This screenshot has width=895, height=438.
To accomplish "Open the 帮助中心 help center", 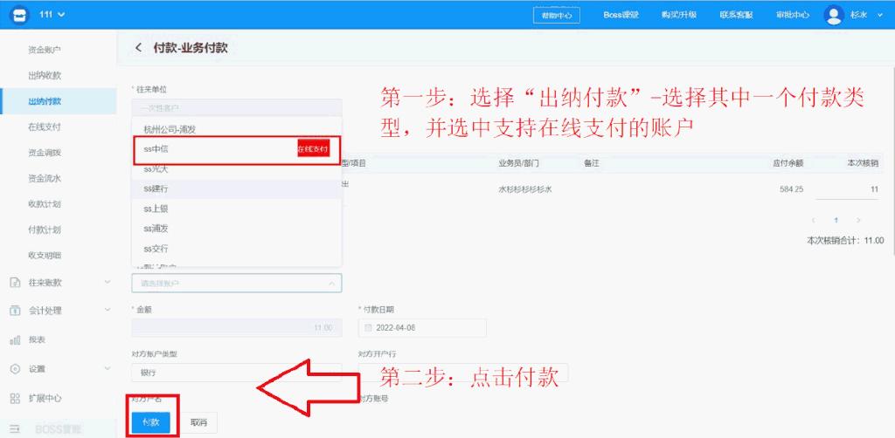I will coord(557,15).
